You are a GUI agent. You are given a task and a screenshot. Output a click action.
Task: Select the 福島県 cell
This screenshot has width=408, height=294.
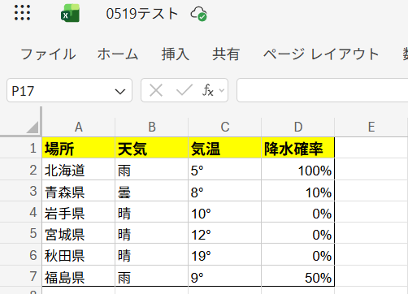point(79,276)
